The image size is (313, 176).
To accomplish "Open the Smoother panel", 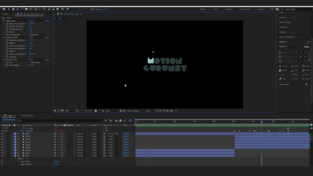I will (x=283, y=27).
